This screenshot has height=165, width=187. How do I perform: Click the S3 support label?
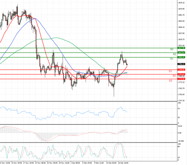[170, 81]
